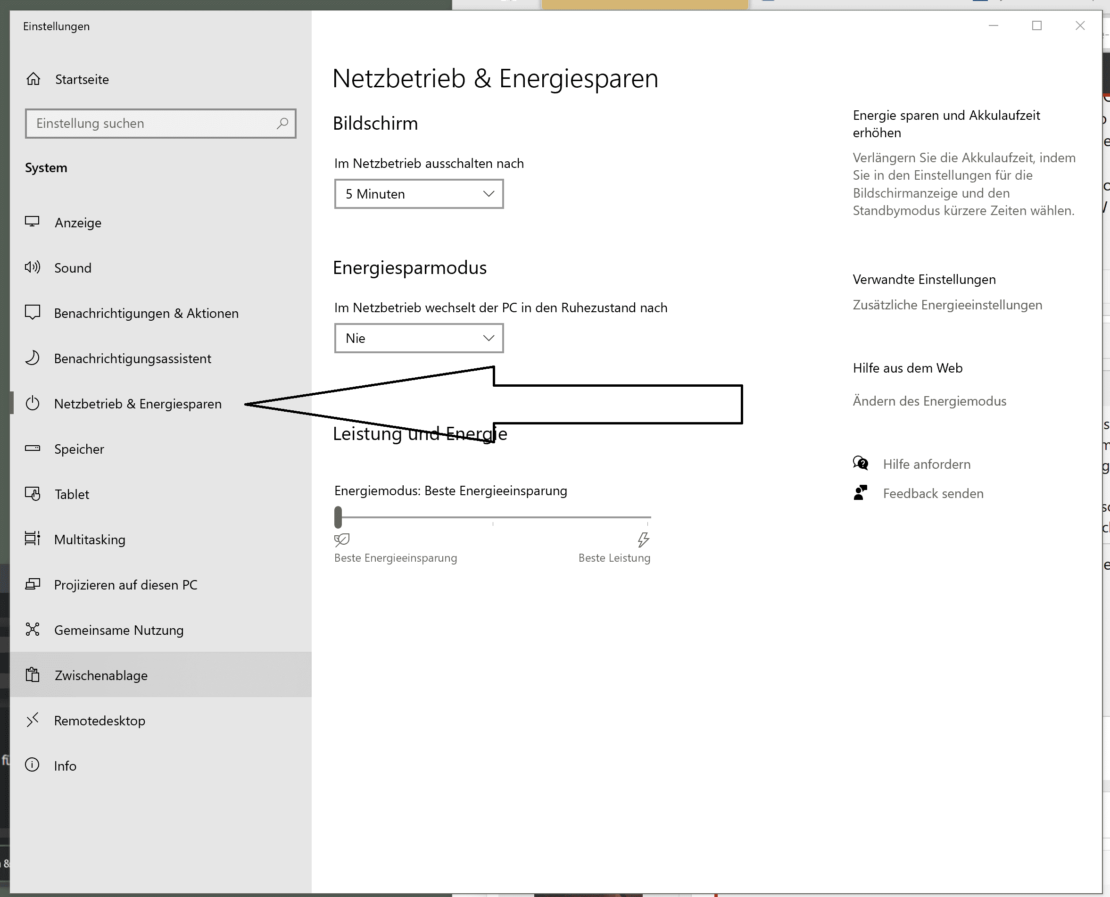Viewport: 1110px width, 897px height.
Task: Click the Benachrichtigungen & Aktionen speech-bubble icon
Action: pyautogui.click(x=33, y=313)
